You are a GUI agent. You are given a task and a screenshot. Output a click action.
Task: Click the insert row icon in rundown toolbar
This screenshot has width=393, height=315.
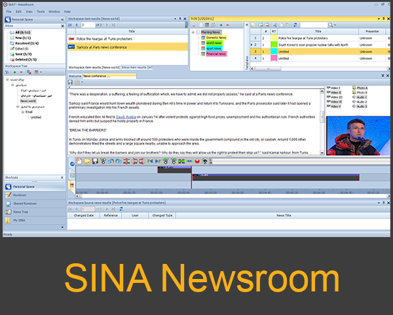tap(261, 25)
